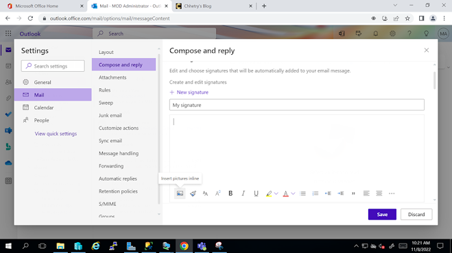Viewport: 452px width, 253px height.
Task: Decrease the indent
Action: [328, 194]
